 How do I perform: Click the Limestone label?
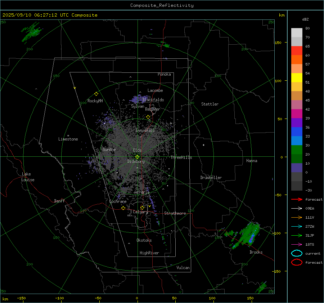click(x=68, y=139)
